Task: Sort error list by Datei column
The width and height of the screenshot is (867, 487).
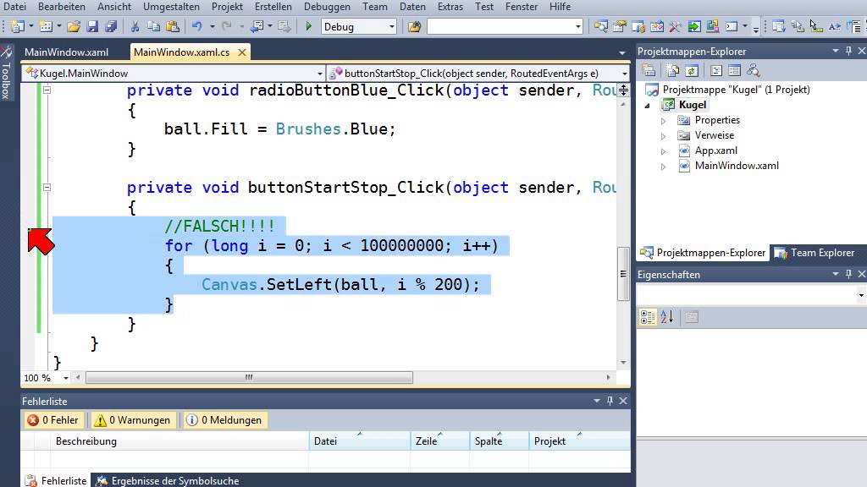Action: [359, 441]
